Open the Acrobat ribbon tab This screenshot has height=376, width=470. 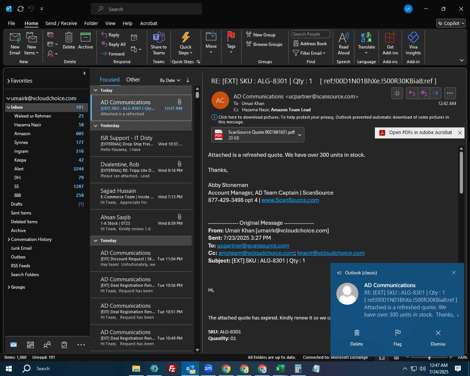tap(149, 23)
